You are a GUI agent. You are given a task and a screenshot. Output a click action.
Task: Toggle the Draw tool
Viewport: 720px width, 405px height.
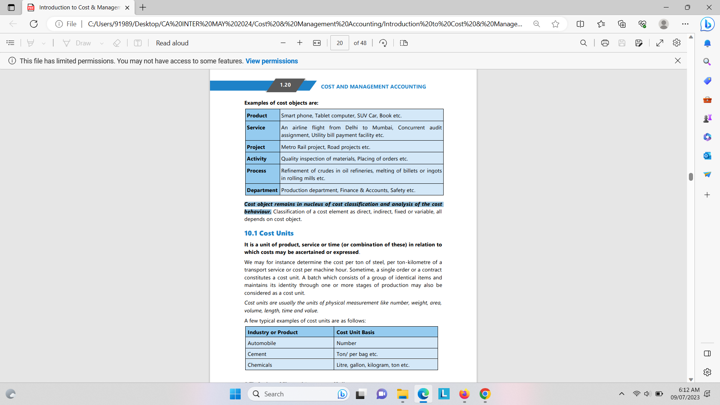[77, 43]
